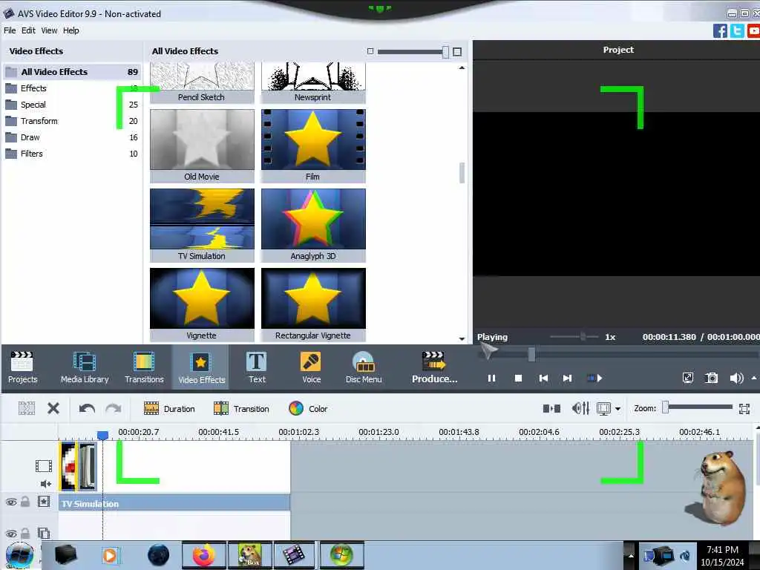
Task: Click the next scene button
Action: 594,378
